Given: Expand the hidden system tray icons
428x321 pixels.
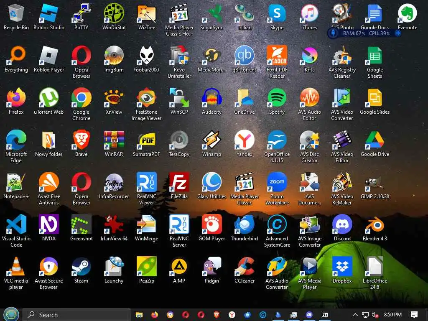Looking at the screenshot, I should (355, 315).
